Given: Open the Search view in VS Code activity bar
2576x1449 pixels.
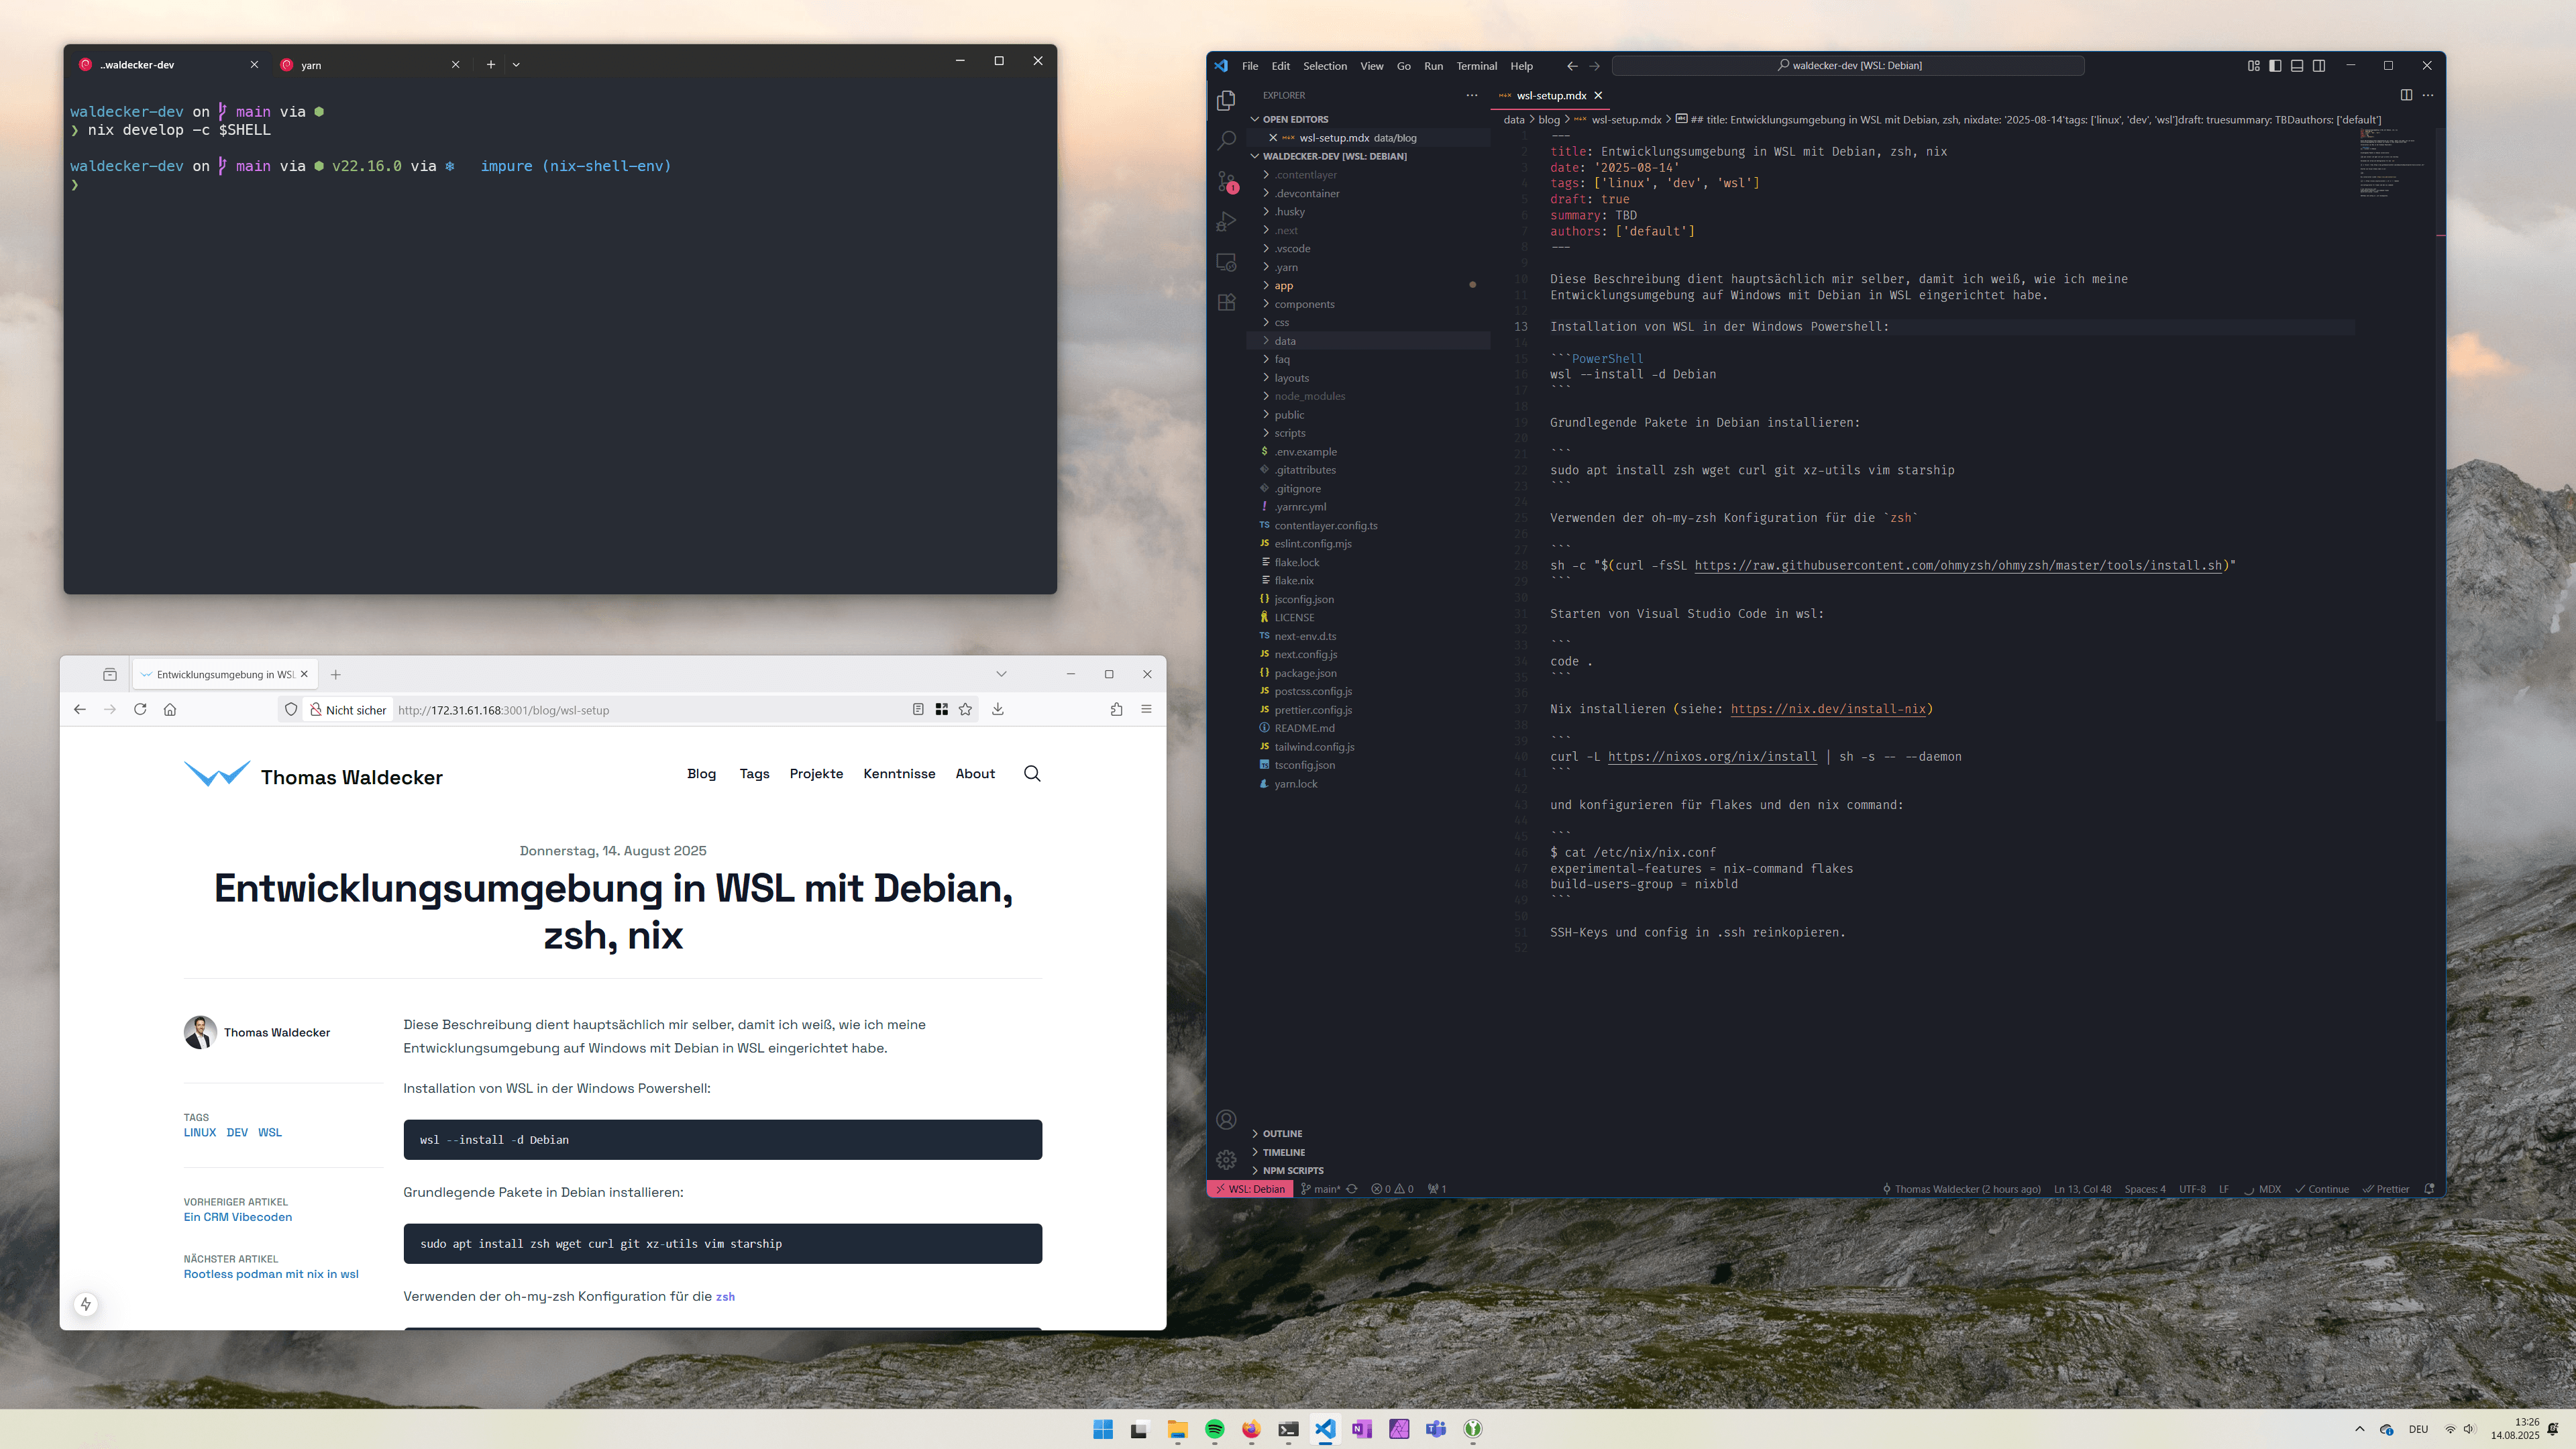Looking at the screenshot, I should click(x=1226, y=141).
